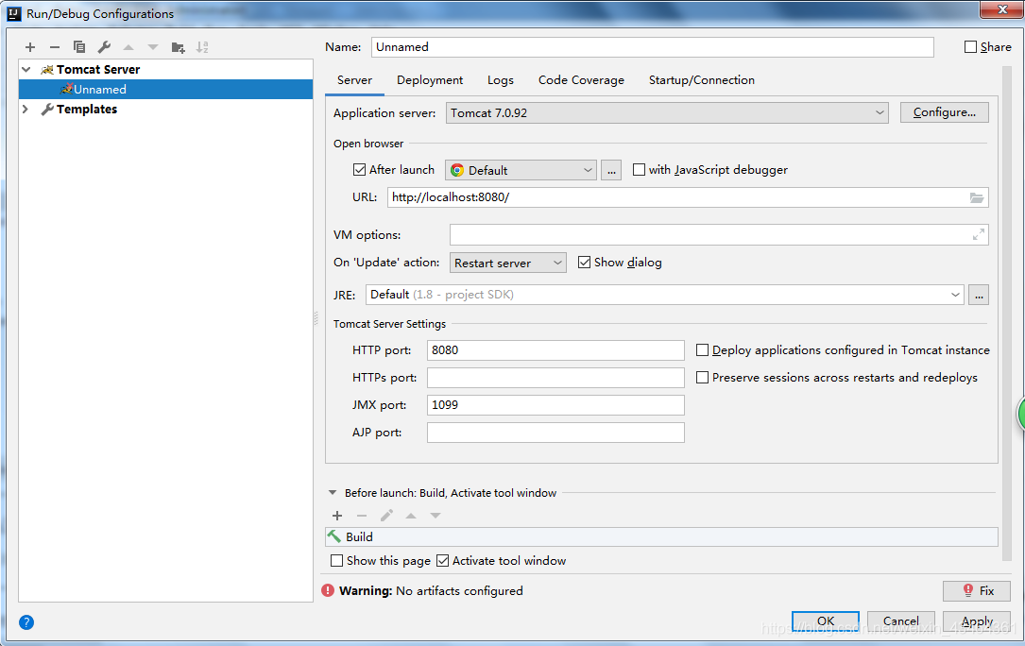
Task: Click the JMX port field
Action: [x=555, y=405]
